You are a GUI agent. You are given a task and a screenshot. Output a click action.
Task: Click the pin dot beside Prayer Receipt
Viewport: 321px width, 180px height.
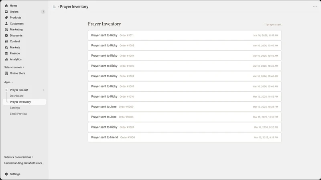click(x=43, y=90)
